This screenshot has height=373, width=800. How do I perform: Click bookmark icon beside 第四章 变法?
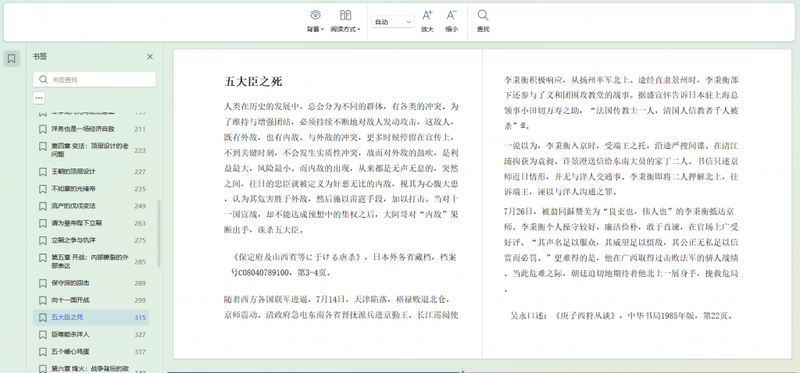tap(42, 146)
